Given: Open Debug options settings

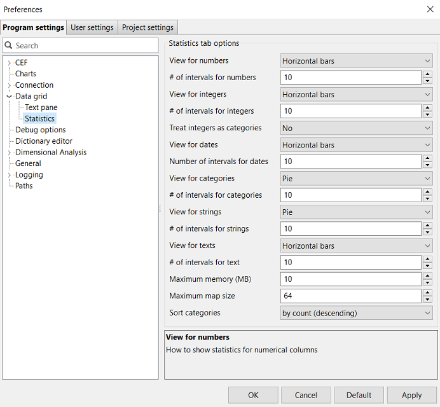Looking at the screenshot, I should pos(41,130).
